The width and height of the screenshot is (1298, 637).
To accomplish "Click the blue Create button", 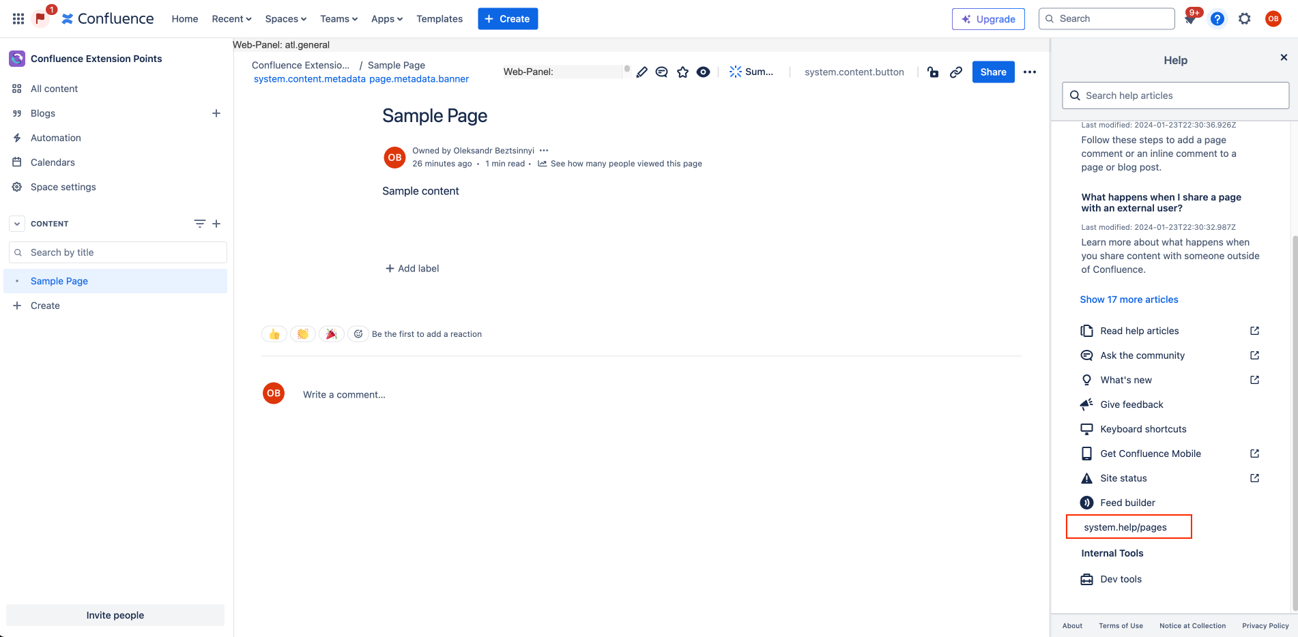I will [x=508, y=18].
